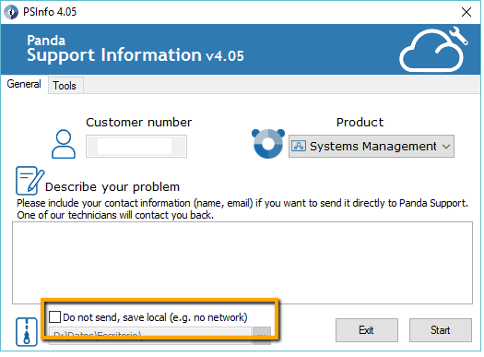Open the Product dropdown list
This screenshot has height=357, width=484.
click(x=372, y=146)
